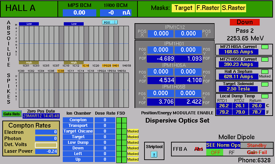This screenshot has height=164, width=275.
Task: Click the Compton Photon rate value
Action: click(x=46, y=138)
